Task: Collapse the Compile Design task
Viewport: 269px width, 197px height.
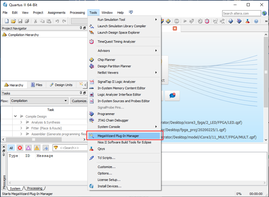Action: click(x=15, y=116)
